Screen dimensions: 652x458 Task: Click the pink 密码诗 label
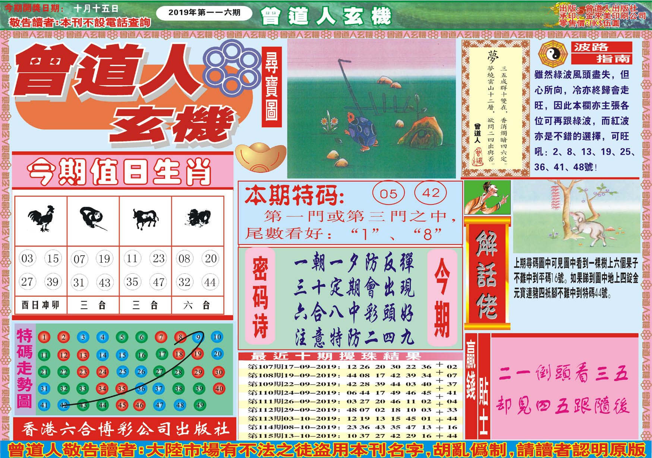(x=260, y=297)
